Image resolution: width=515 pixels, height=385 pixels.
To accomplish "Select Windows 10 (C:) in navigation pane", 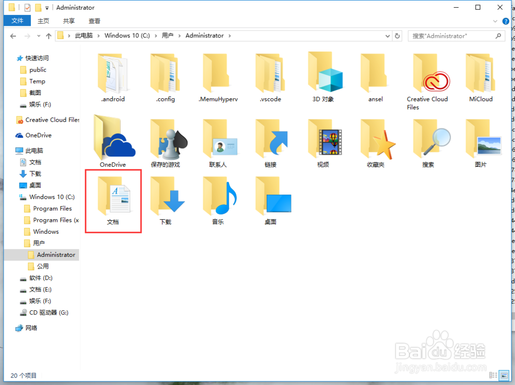I will tap(51, 197).
